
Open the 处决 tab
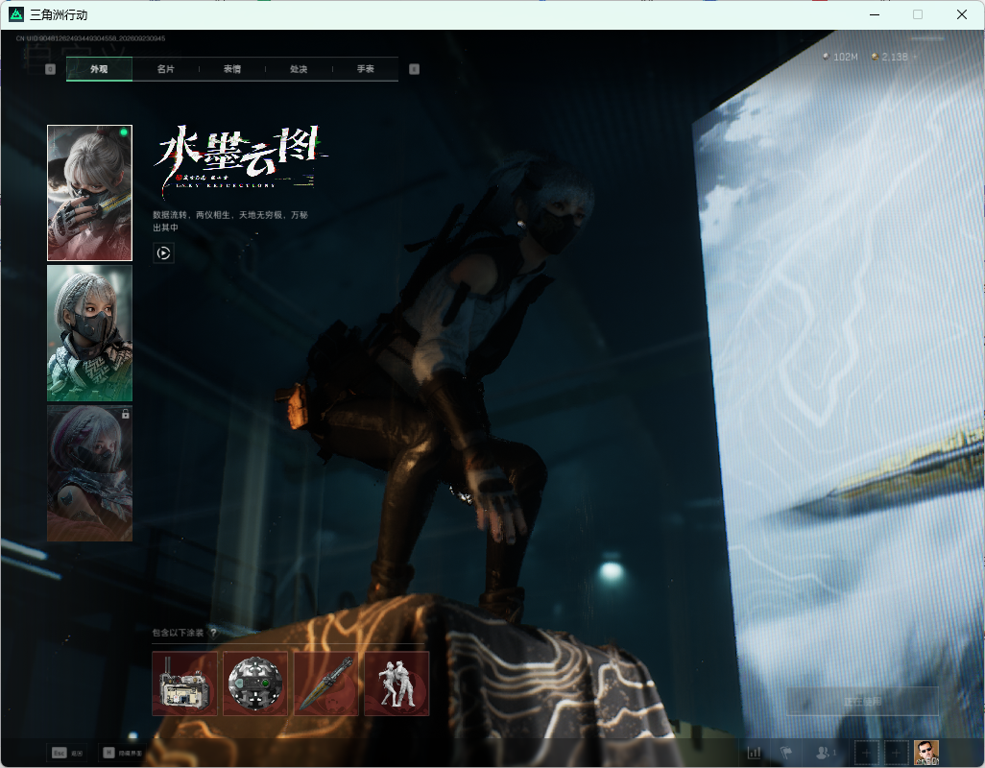[x=299, y=69]
